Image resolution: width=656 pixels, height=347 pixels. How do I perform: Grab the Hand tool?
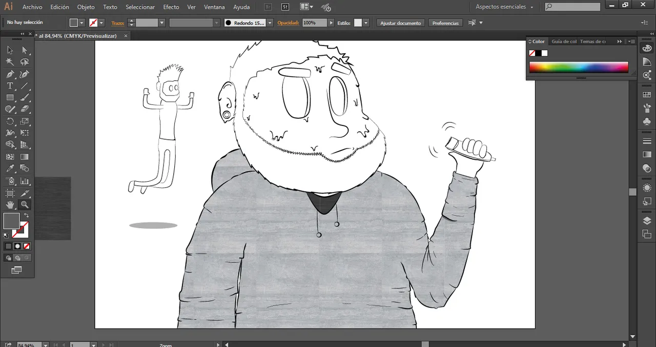[x=10, y=204]
